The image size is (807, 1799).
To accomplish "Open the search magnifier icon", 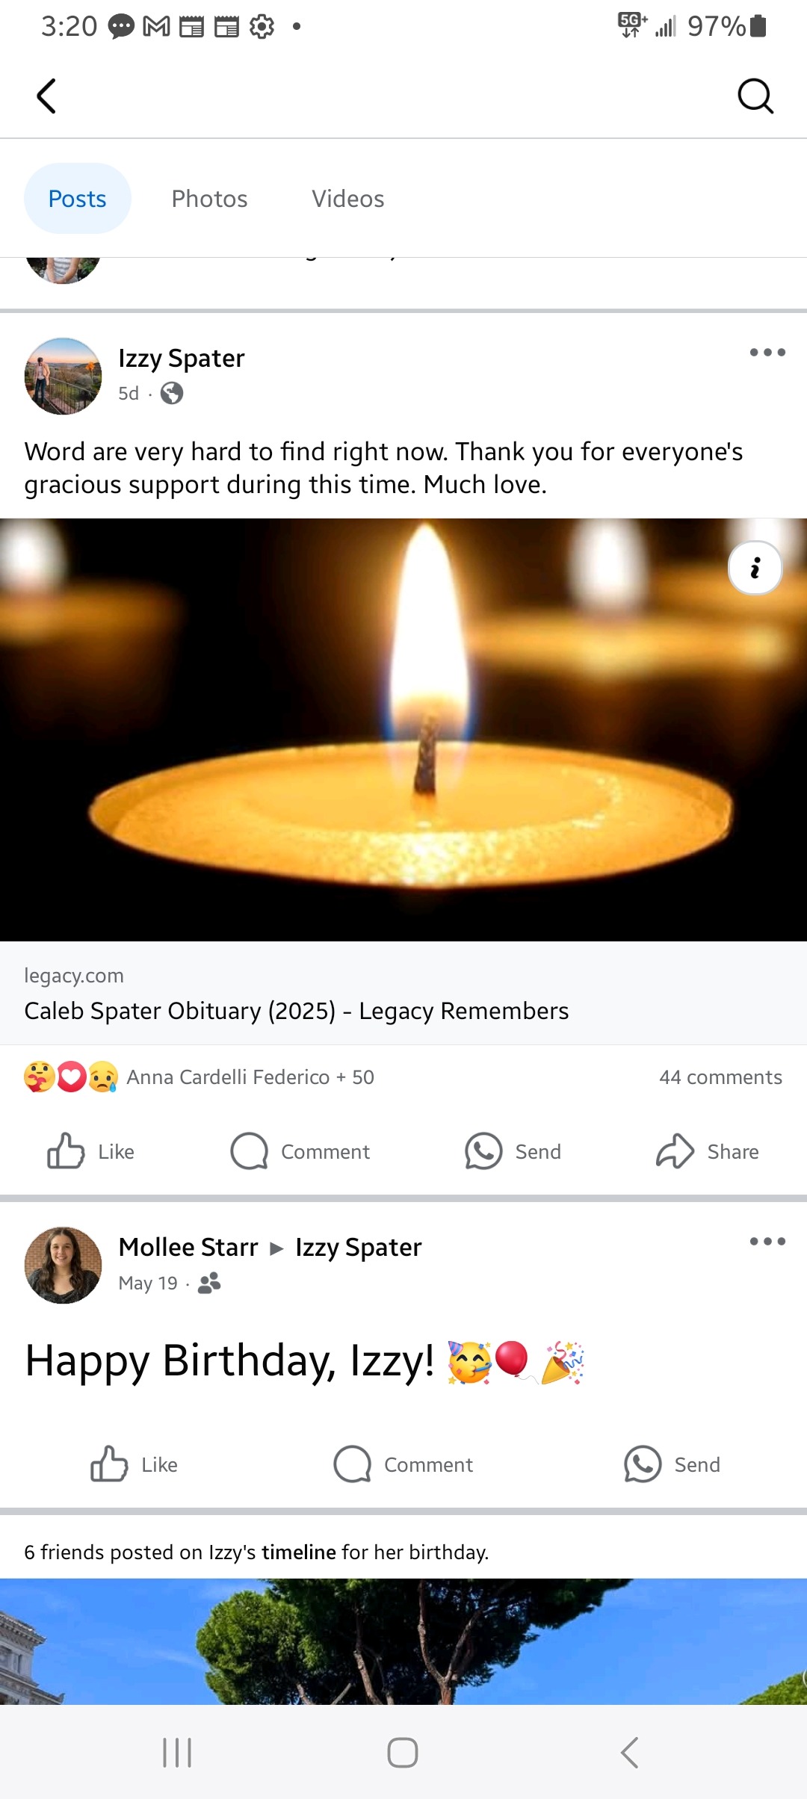I will tap(755, 96).
